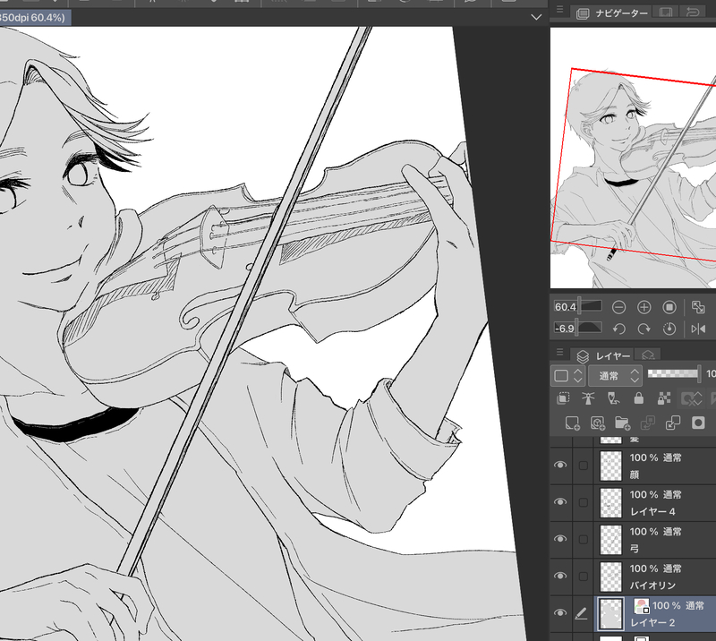
Task: Set the lighthouse reference layer icon
Action: coord(588,399)
